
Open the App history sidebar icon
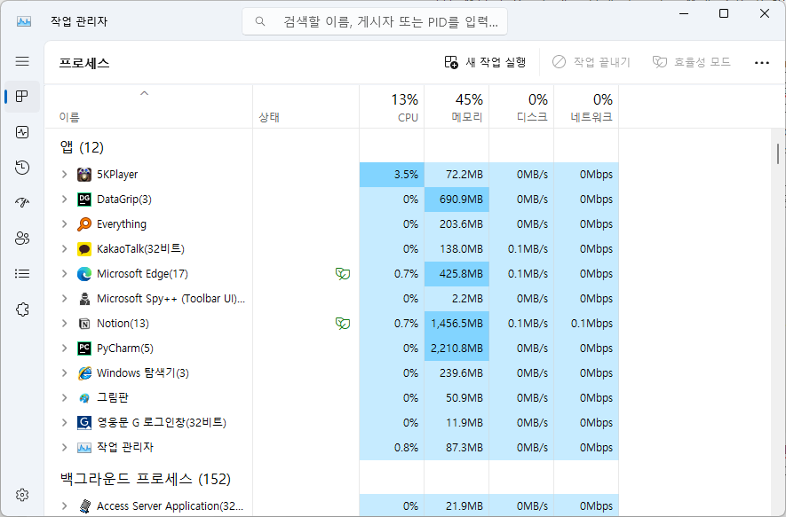pyautogui.click(x=22, y=168)
